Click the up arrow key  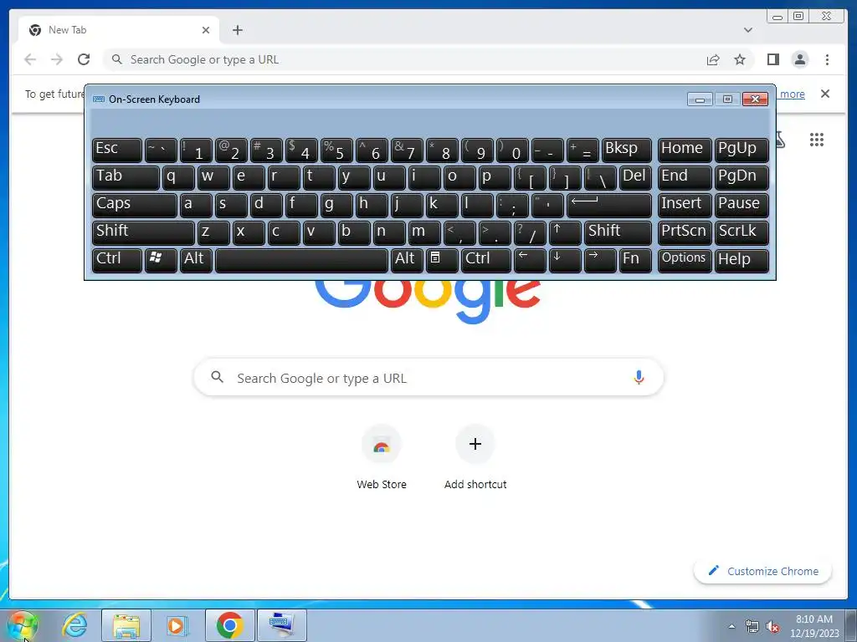[x=565, y=232]
